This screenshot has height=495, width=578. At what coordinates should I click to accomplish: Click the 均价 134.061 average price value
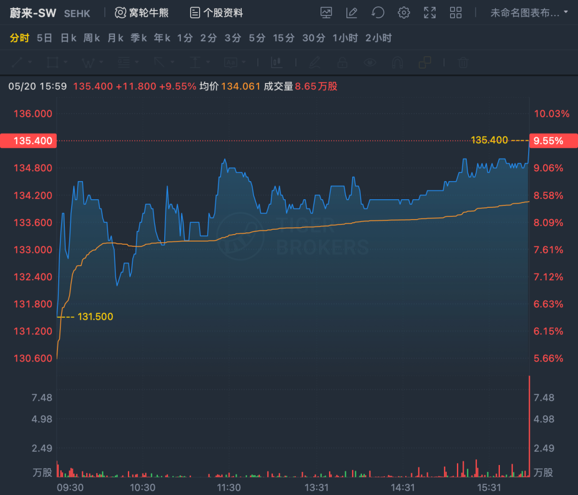tap(240, 86)
